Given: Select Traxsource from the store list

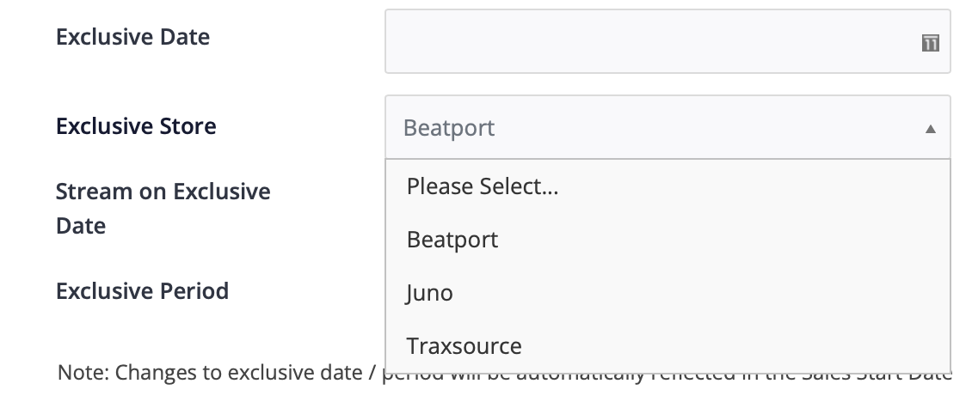Looking at the screenshot, I should pos(667,346).
